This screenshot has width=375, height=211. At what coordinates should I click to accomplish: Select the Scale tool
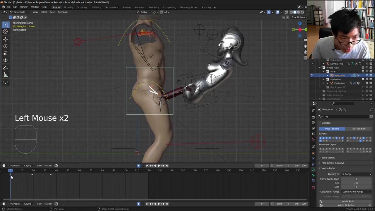5,53
